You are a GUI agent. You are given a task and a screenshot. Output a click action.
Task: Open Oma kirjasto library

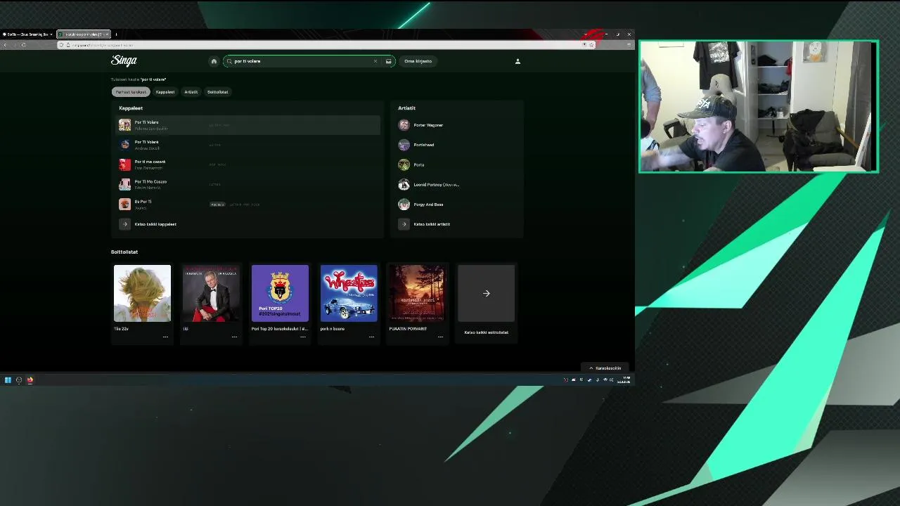418,61
